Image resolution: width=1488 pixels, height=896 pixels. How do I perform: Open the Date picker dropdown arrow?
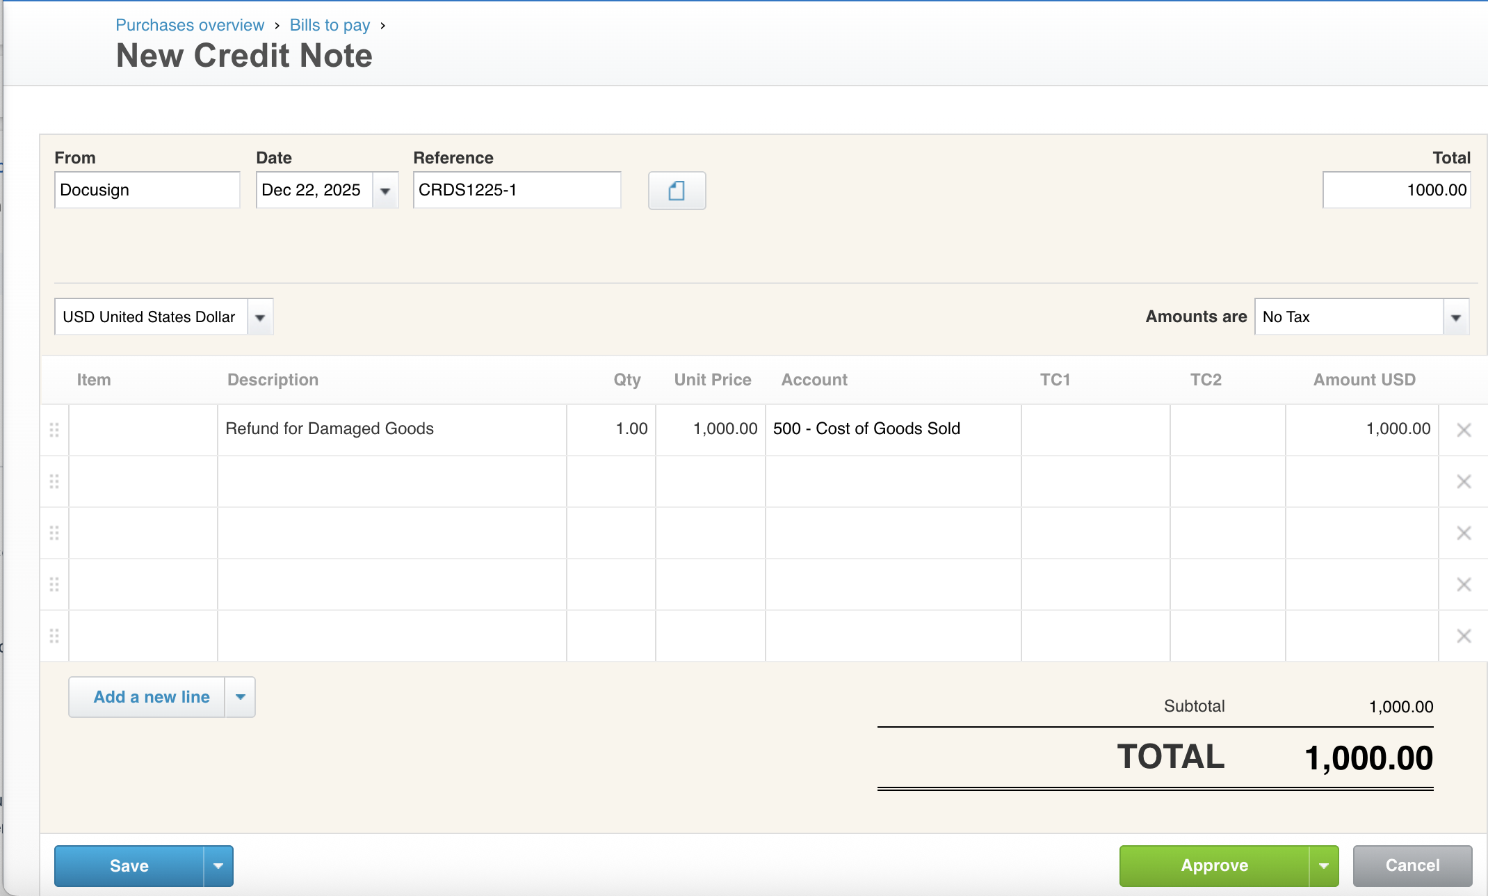point(385,191)
